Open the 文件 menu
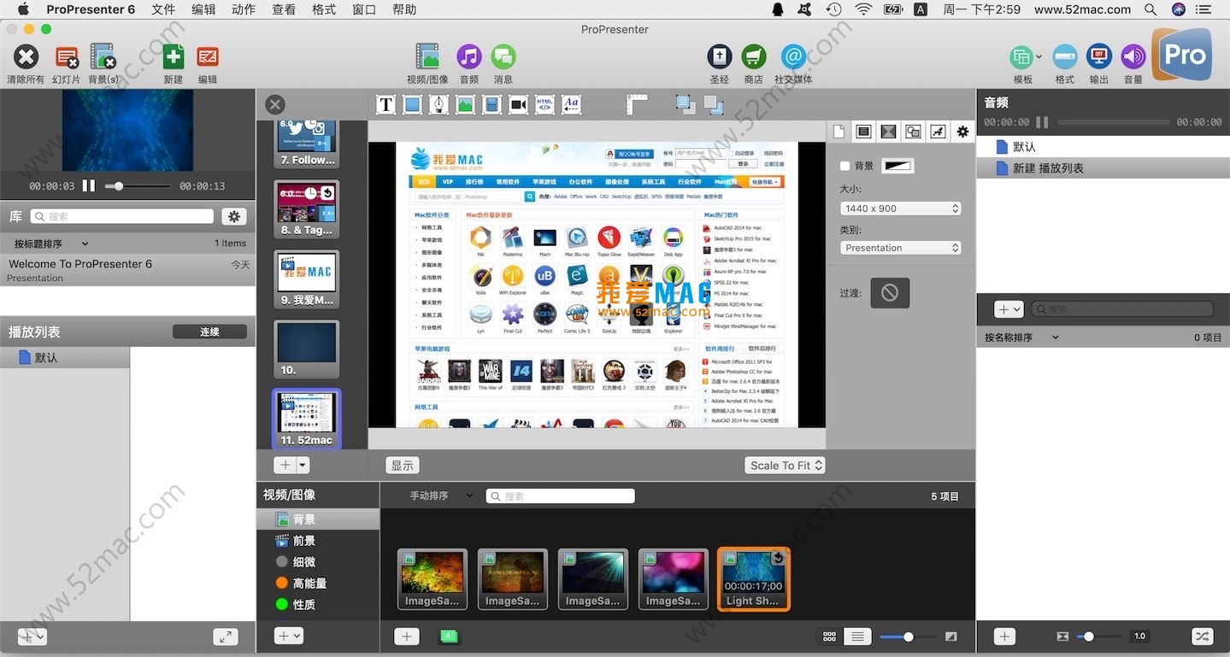Image resolution: width=1230 pixels, height=657 pixels. point(163,9)
